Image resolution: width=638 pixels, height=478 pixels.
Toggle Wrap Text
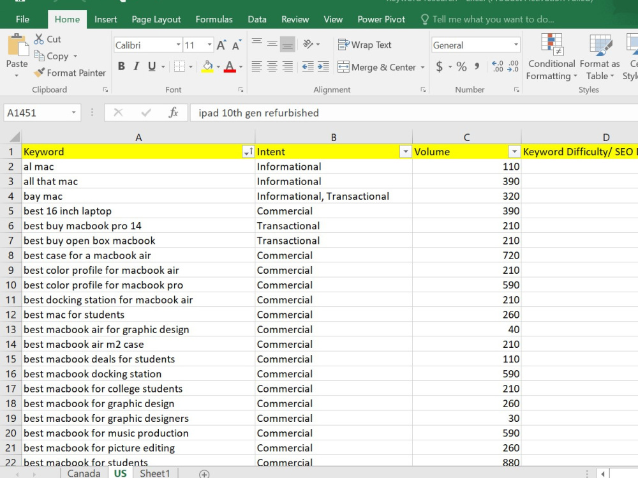[364, 45]
